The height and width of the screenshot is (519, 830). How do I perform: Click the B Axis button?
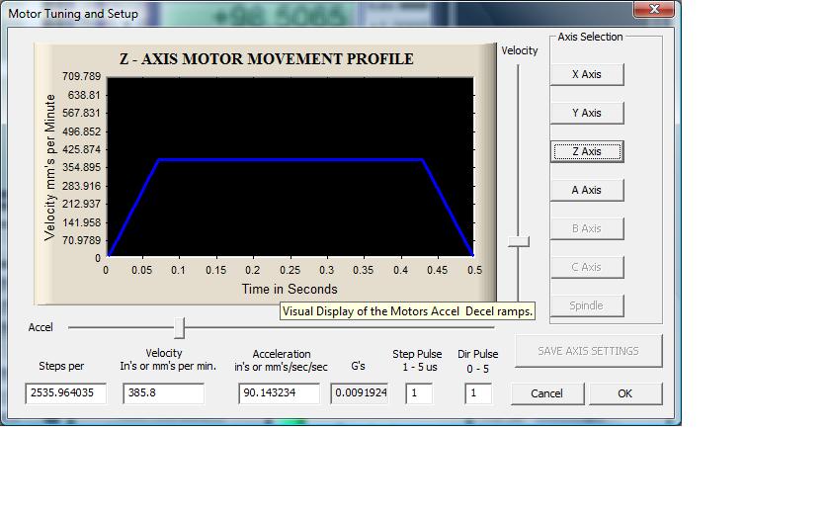pyautogui.click(x=586, y=228)
